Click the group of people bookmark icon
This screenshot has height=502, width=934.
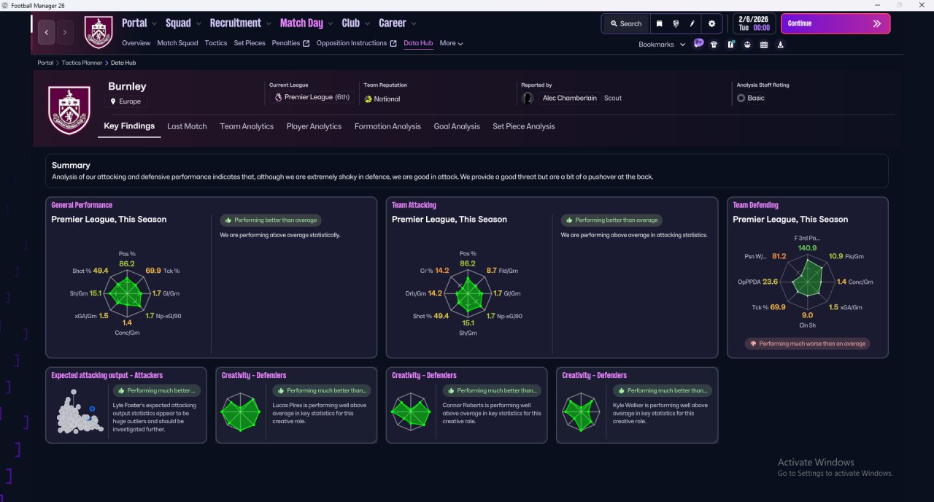(747, 45)
